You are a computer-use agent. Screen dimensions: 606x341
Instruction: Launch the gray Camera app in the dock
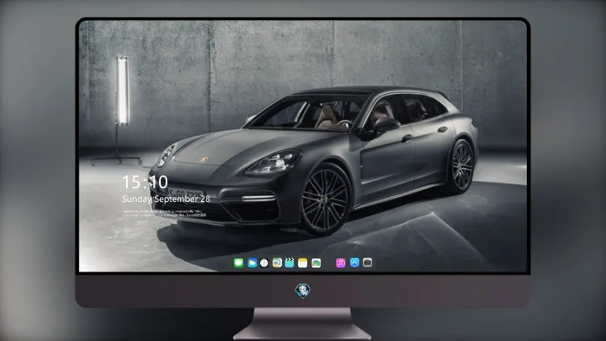[368, 263]
